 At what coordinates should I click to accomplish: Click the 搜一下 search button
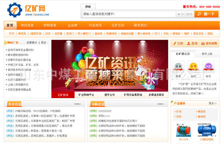206,14
